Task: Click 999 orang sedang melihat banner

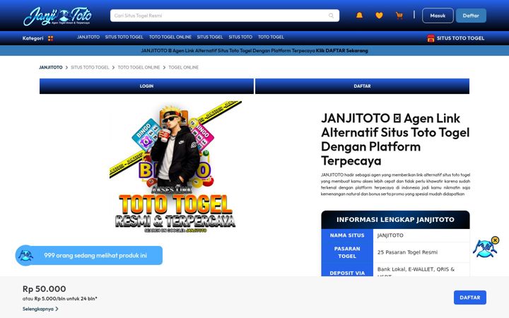Action: click(x=89, y=255)
